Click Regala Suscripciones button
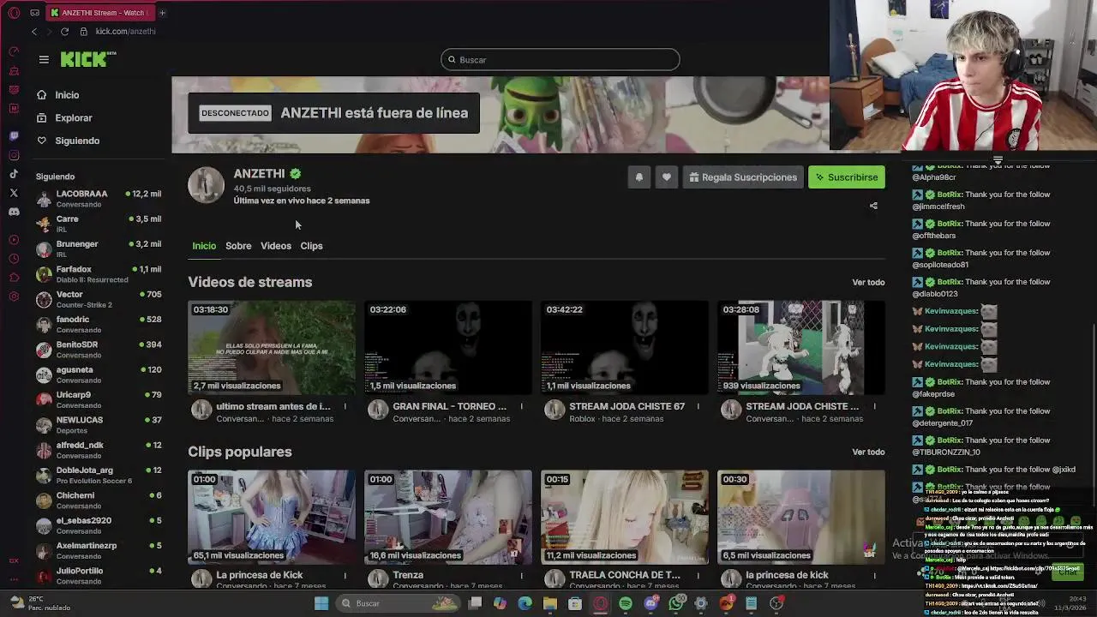 click(x=743, y=177)
